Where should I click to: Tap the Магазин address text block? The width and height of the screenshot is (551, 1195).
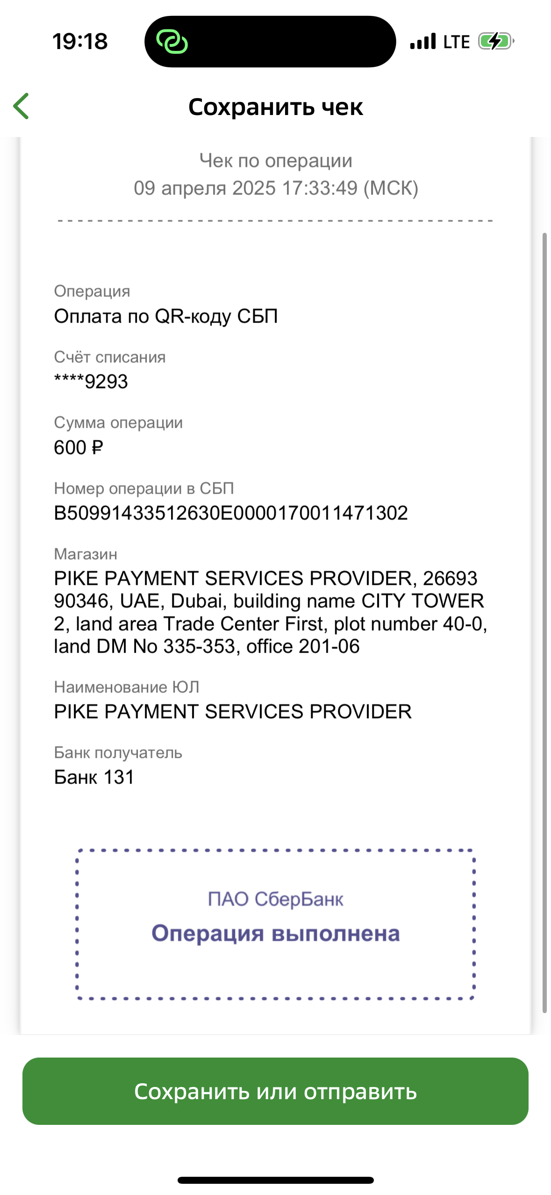click(x=271, y=612)
